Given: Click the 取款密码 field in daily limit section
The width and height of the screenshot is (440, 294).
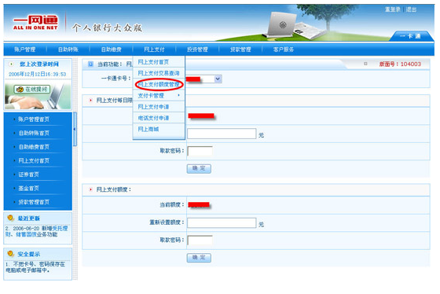Looking at the screenshot, I should [200, 151].
